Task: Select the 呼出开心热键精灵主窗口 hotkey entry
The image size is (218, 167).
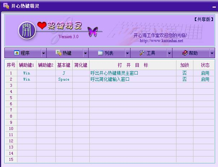Action: tap(114, 73)
